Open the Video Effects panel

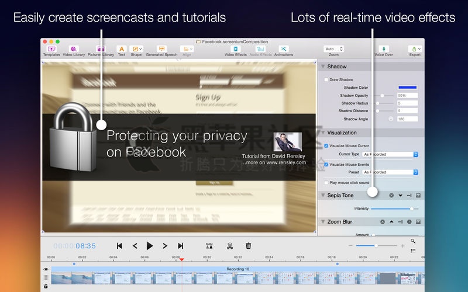coord(236,49)
